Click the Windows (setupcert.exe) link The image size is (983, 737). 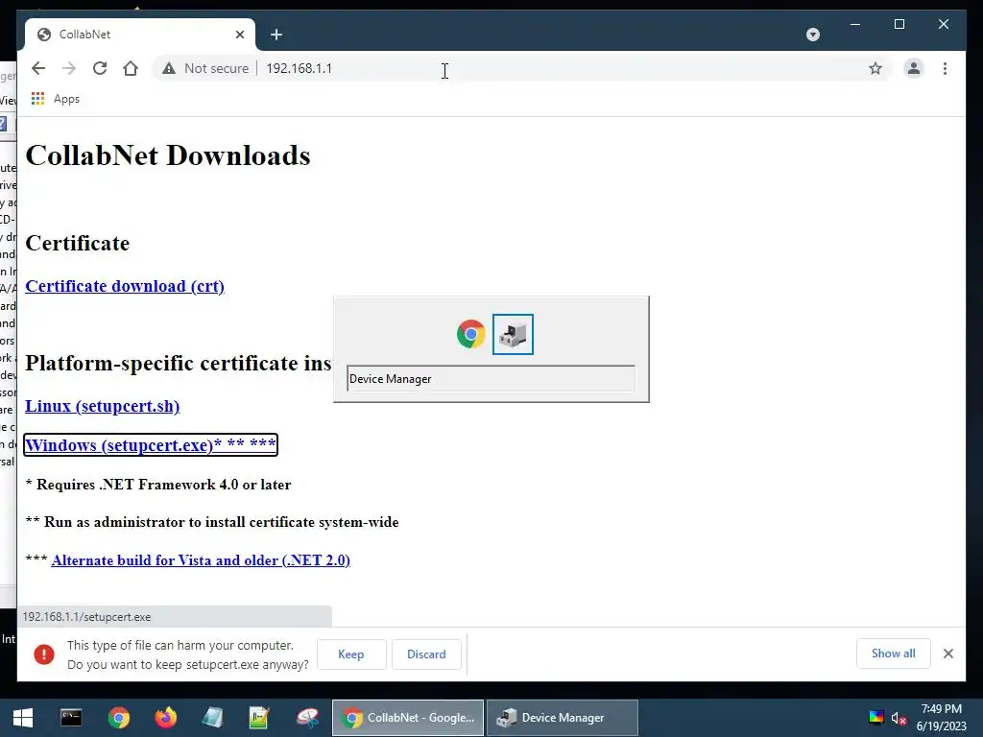click(x=151, y=445)
